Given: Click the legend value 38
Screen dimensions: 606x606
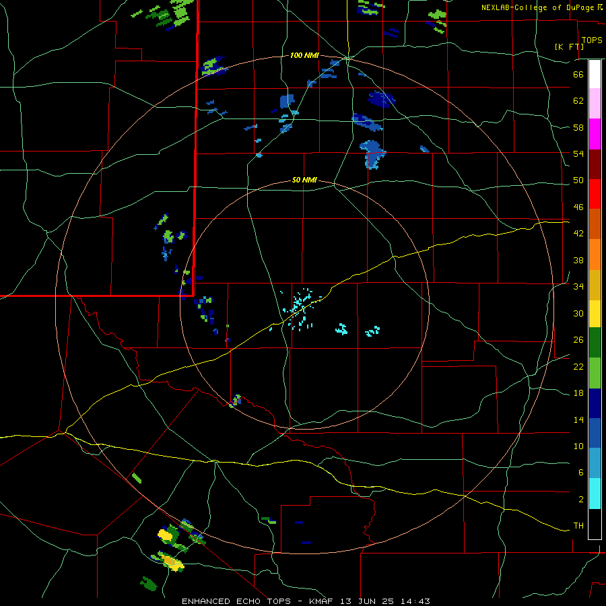Looking at the screenshot, I should (578, 260).
